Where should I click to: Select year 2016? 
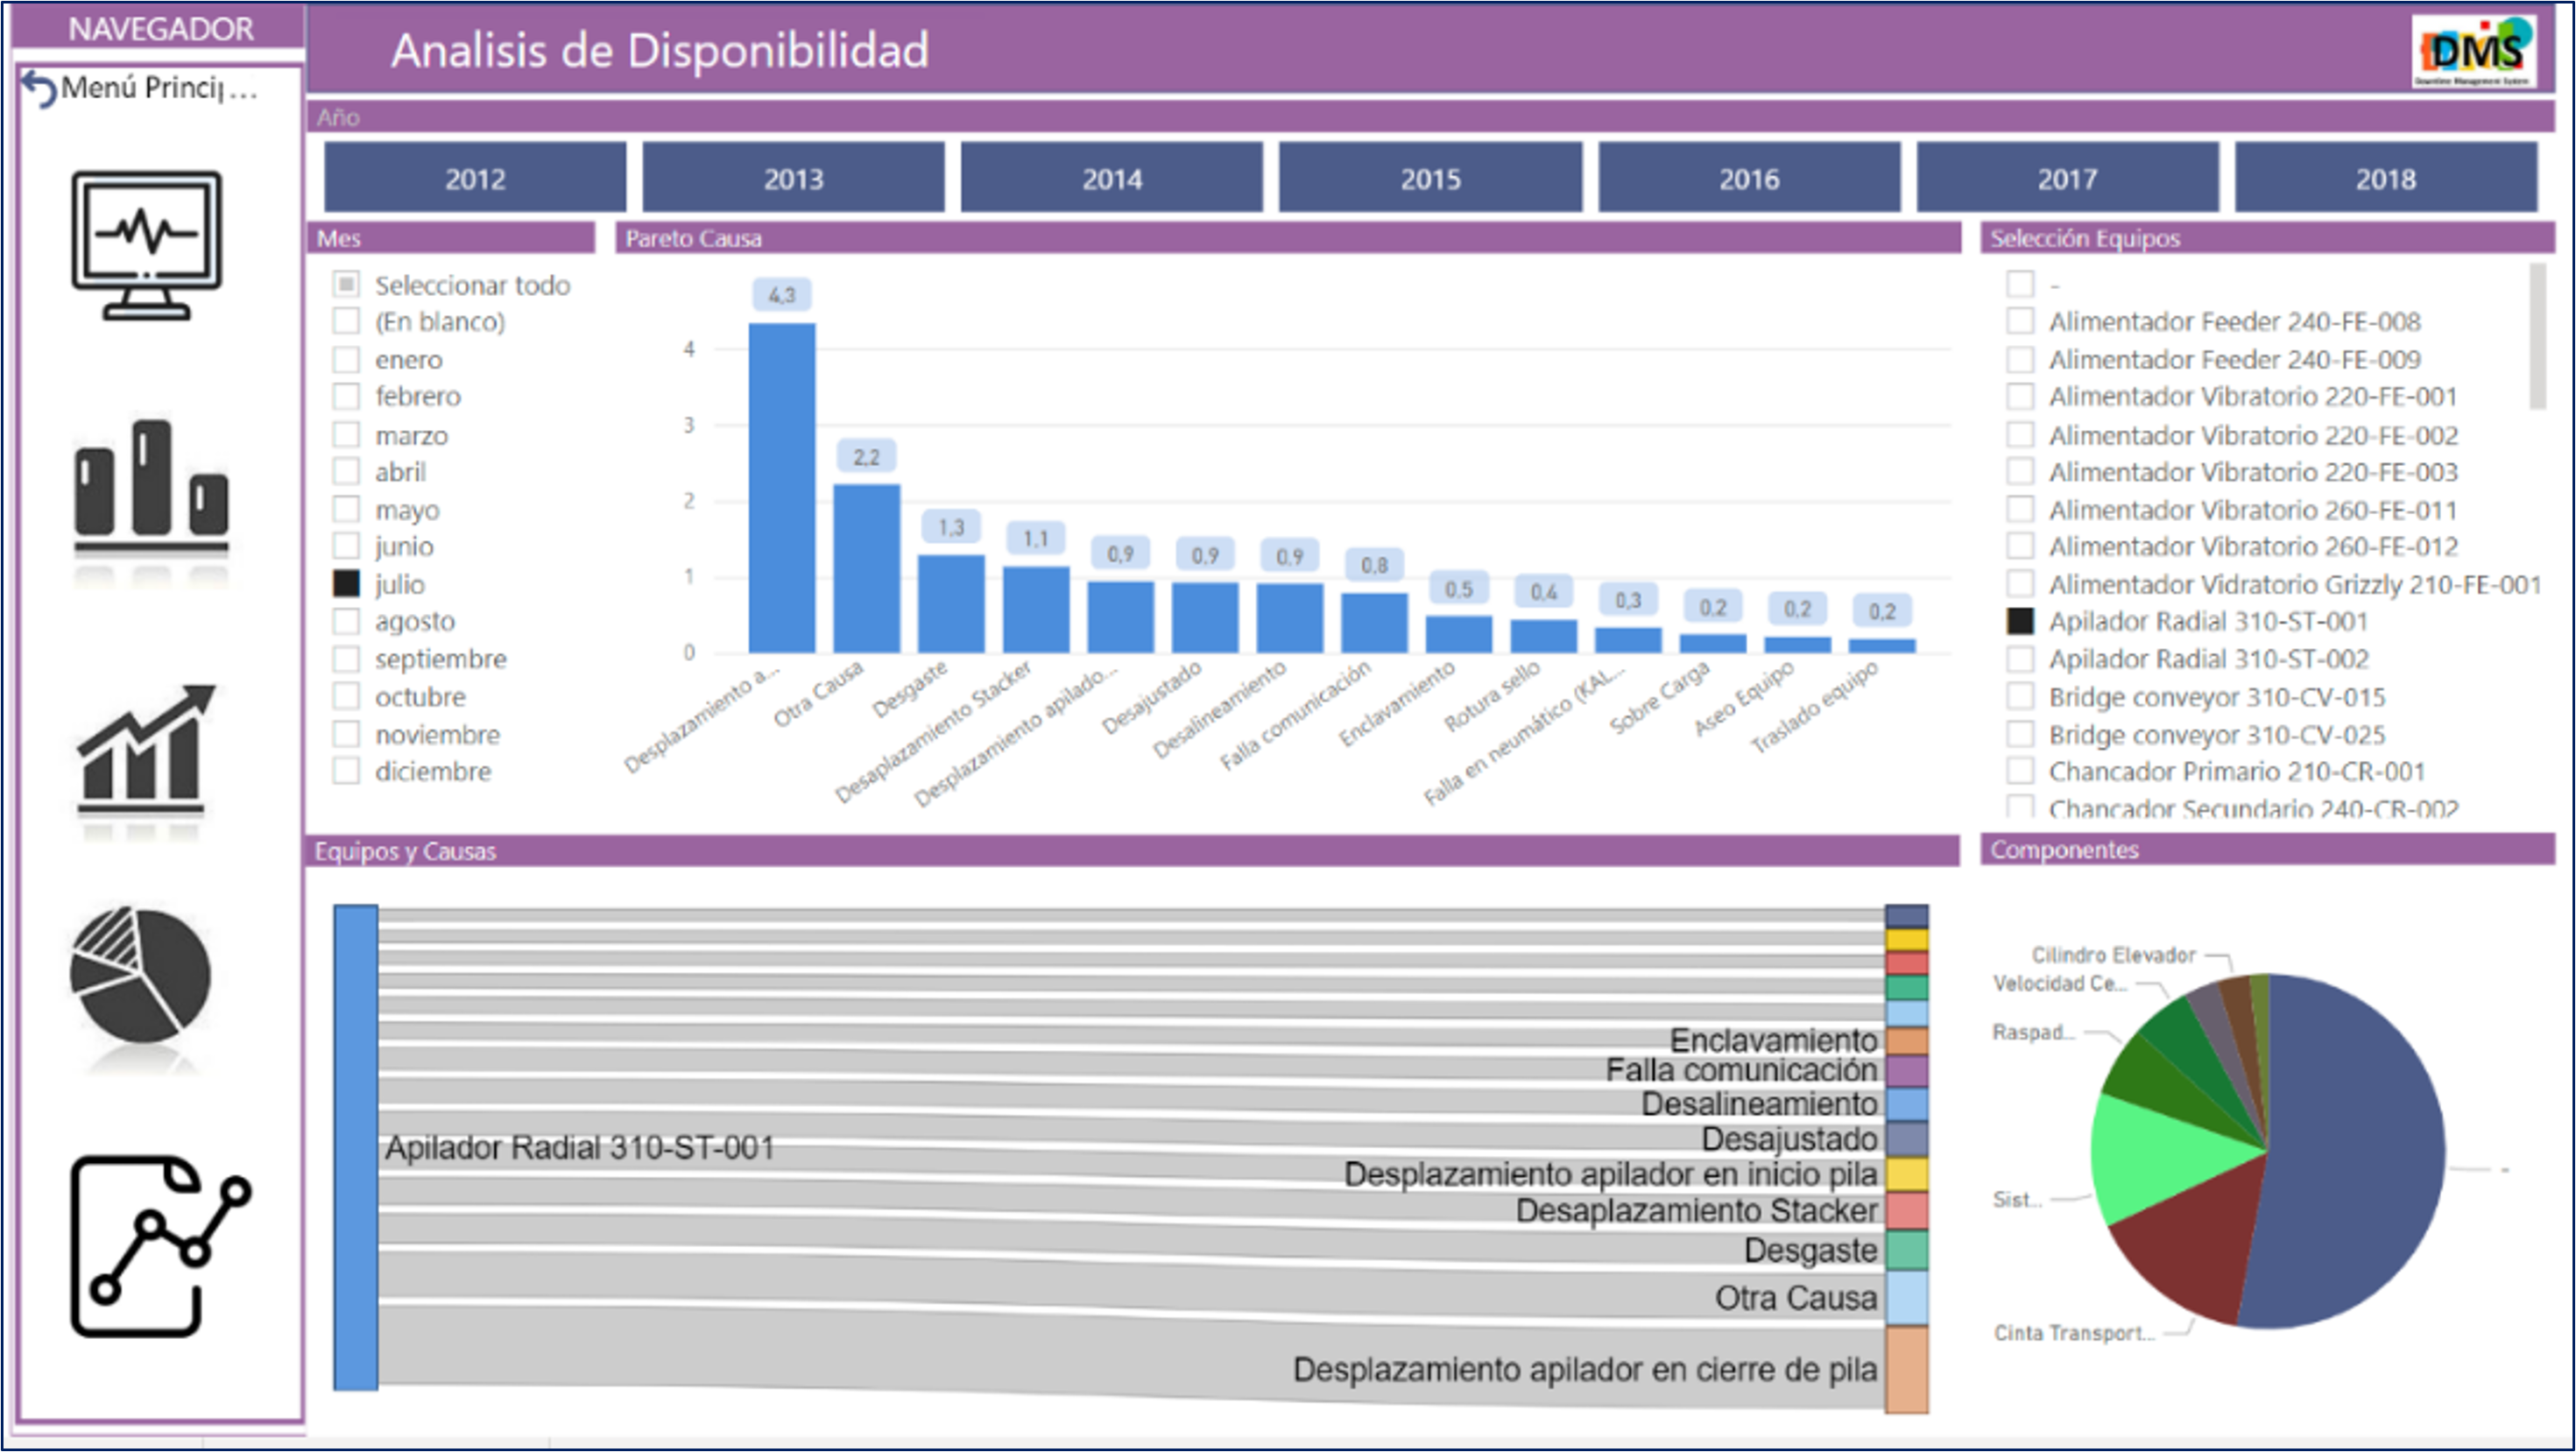tap(1749, 178)
